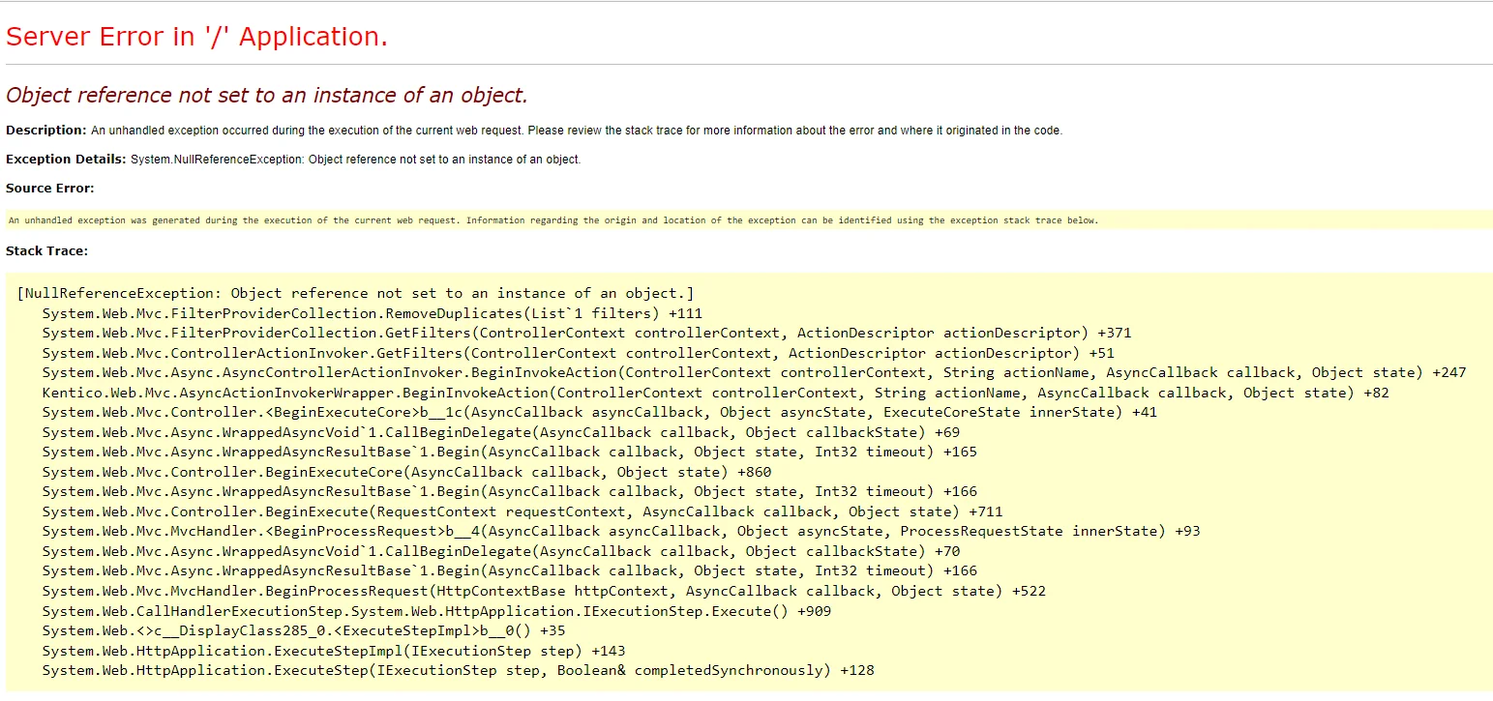Select the "HttpApplication.ExecuteStep" +128 stack line

tap(459, 670)
